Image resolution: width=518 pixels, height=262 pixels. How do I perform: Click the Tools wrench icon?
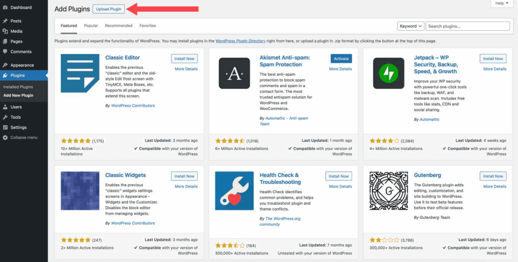[x=5, y=117]
